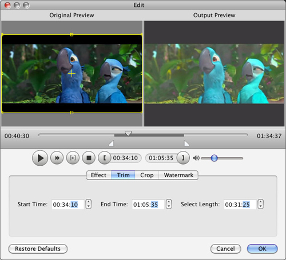The image size is (286, 260).
Task: Click the play-selection bracket button
Action: click(73, 158)
